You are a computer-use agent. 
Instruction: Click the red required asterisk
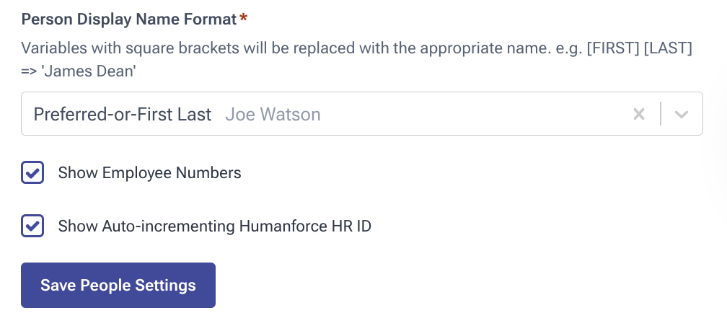tap(244, 18)
